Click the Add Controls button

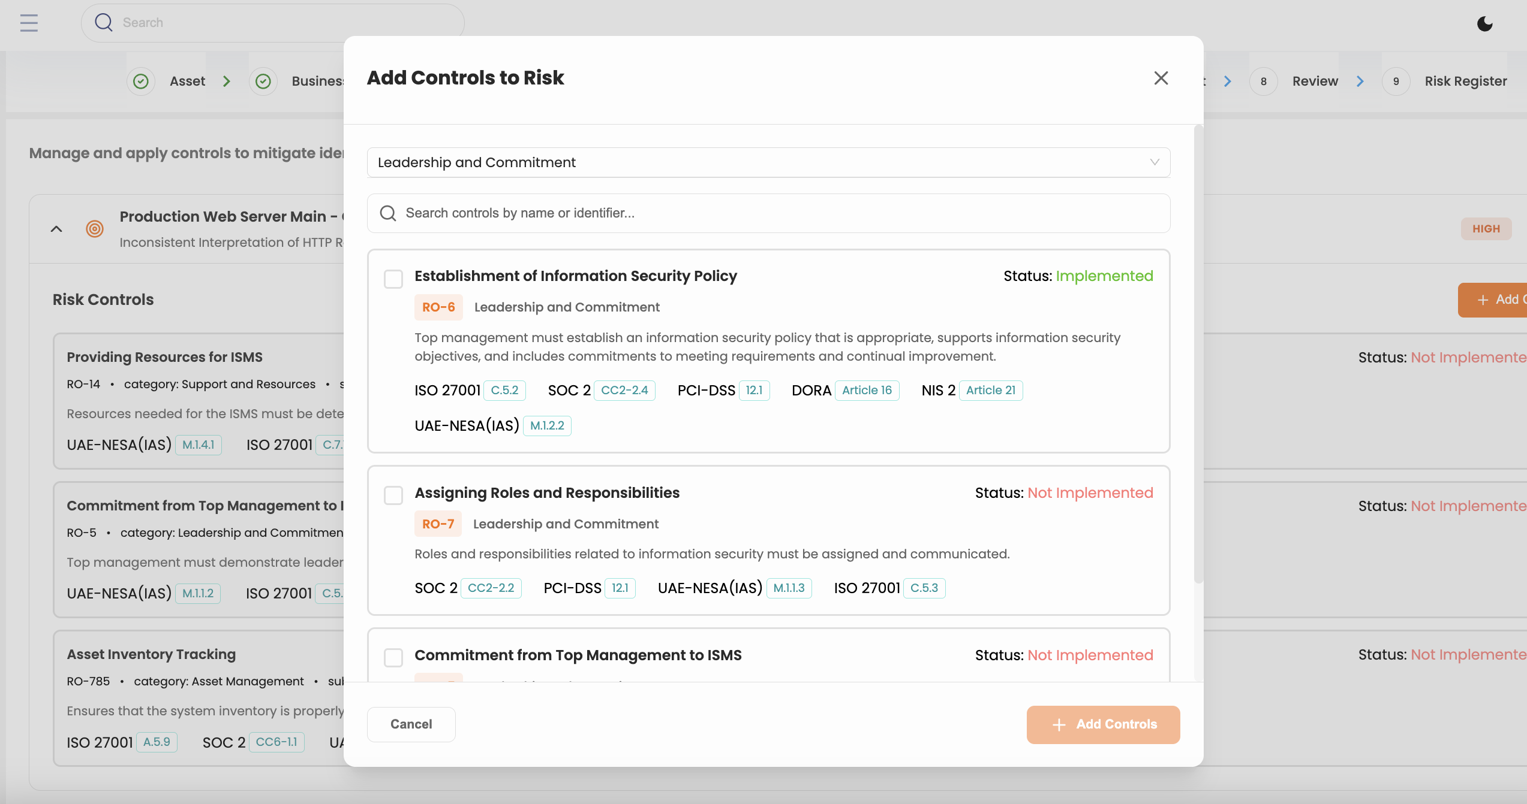click(x=1103, y=724)
